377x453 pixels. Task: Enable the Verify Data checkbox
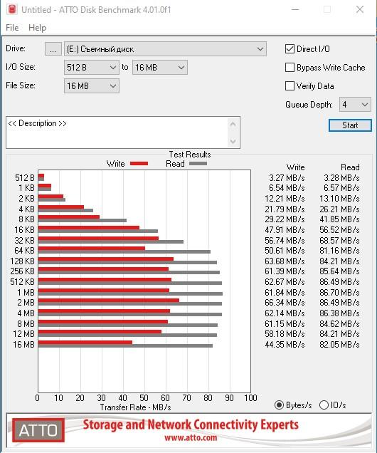click(x=290, y=85)
